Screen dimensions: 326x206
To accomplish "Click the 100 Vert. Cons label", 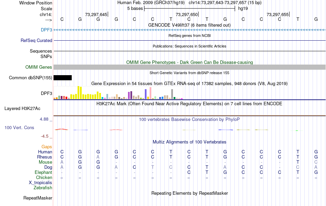I will pyautogui.click(x=19, y=127).
